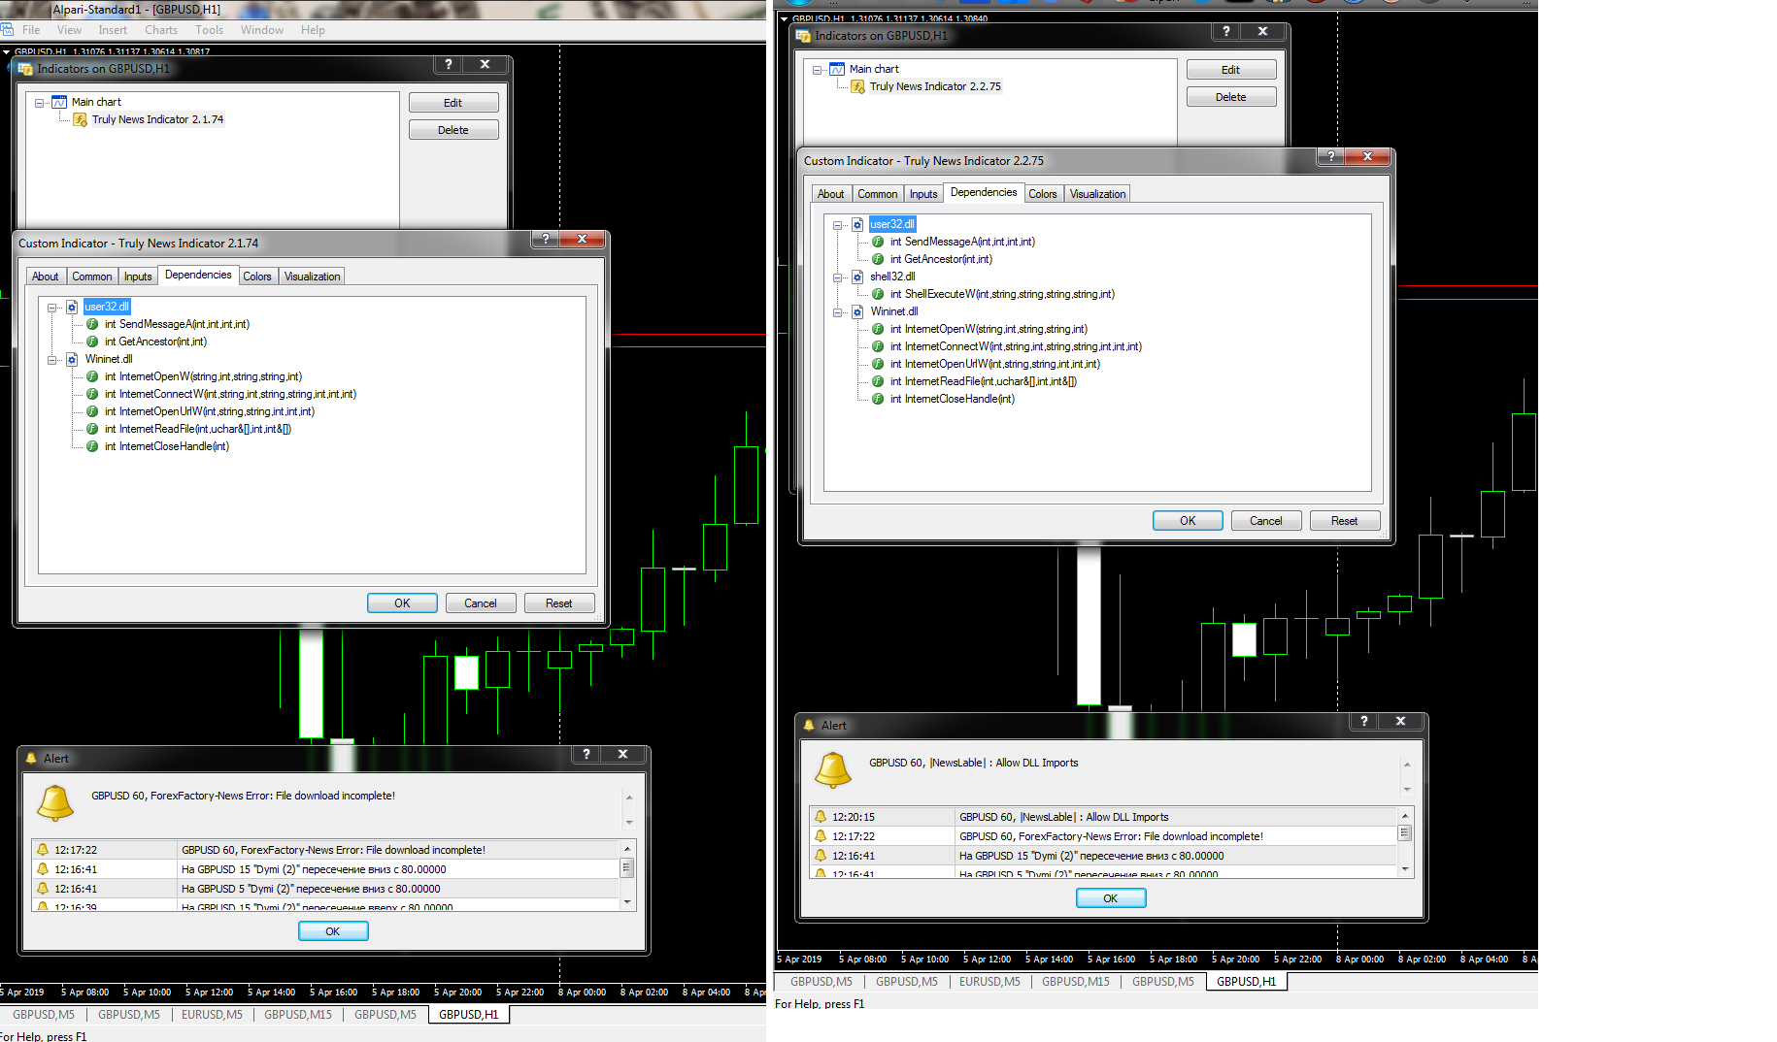Switch to Common tab in 2.2.75 dialog
This screenshot has height=1042, width=1777.
tap(878, 194)
